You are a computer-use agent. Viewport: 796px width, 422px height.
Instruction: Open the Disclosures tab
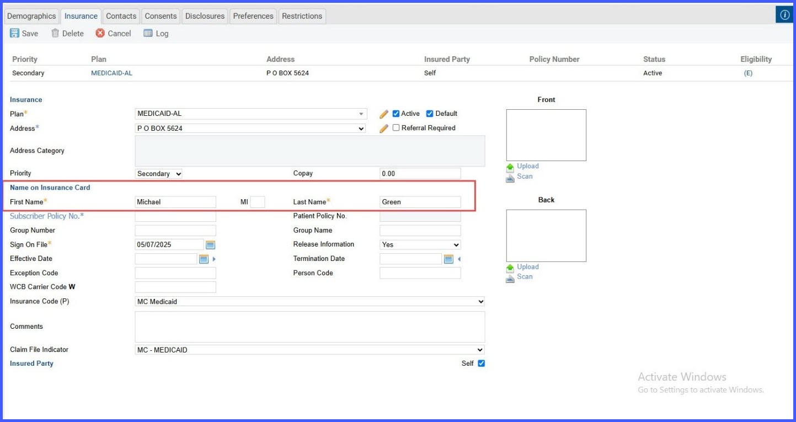click(x=205, y=16)
